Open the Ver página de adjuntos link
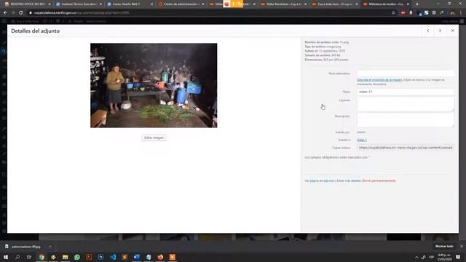 (x=320, y=180)
